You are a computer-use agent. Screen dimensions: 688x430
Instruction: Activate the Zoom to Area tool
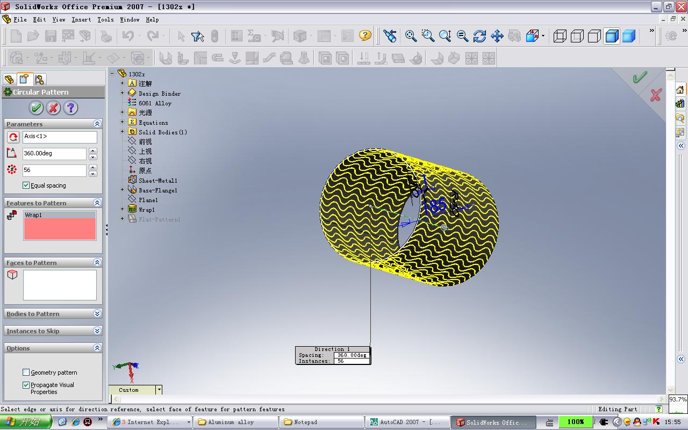coord(428,36)
